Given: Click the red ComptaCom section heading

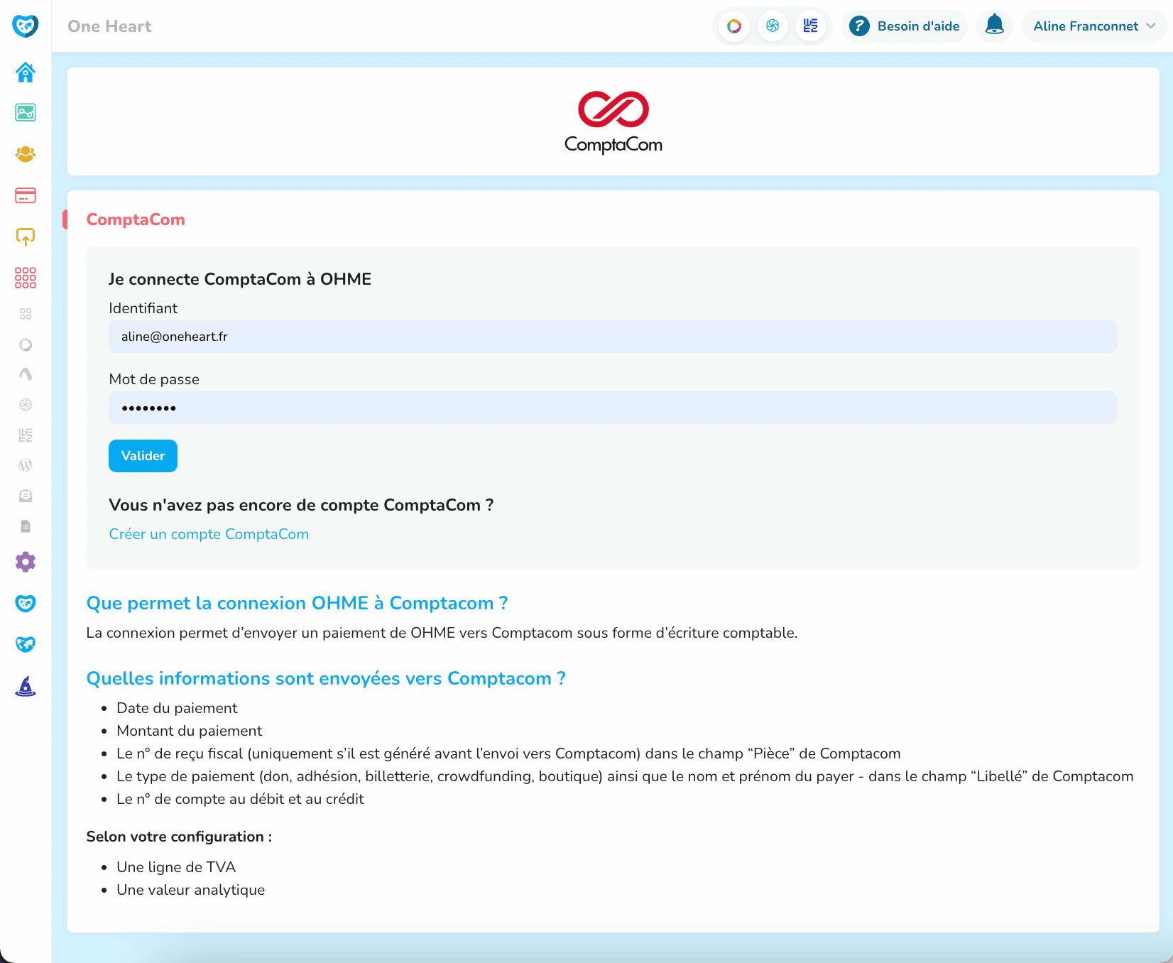Looking at the screenshot, I should click(136, 219).
